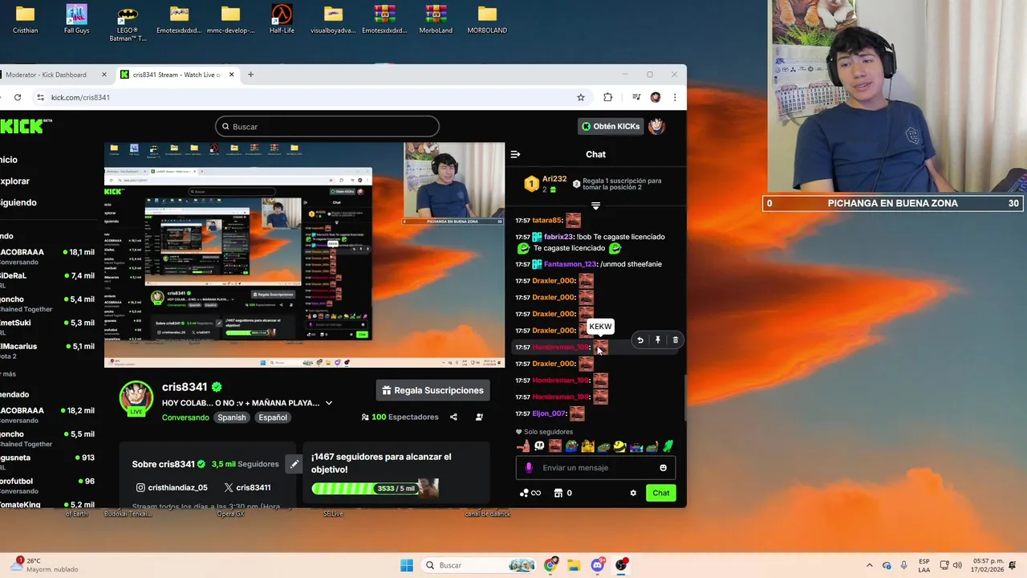Click the Spanish tag under the stream title
The width and height of the screenshot is (1027, 578).
point(232,417)
